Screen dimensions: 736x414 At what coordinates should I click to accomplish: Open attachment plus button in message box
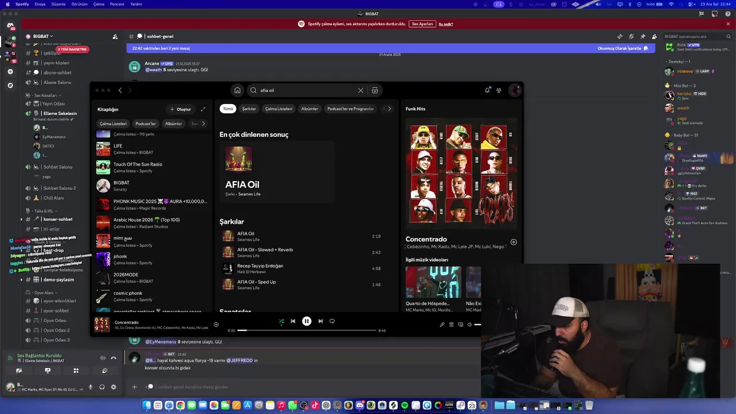tap(135, 387)
